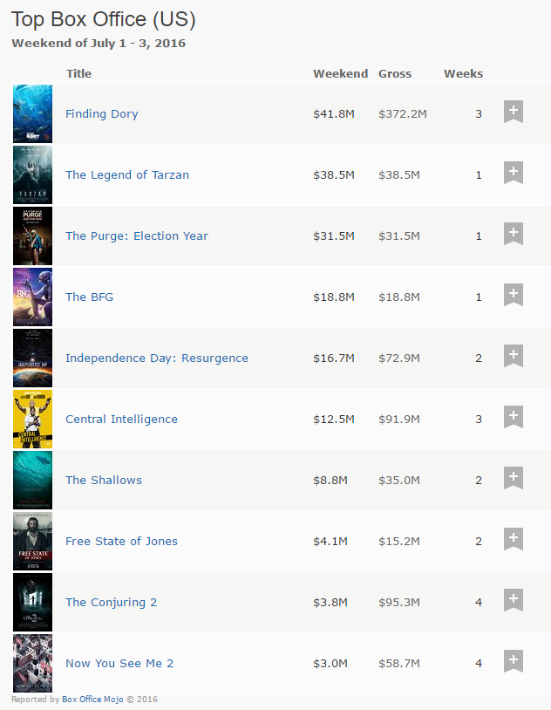Open the Finding Dory title link
551x710 pixels.
click(102, 113)
